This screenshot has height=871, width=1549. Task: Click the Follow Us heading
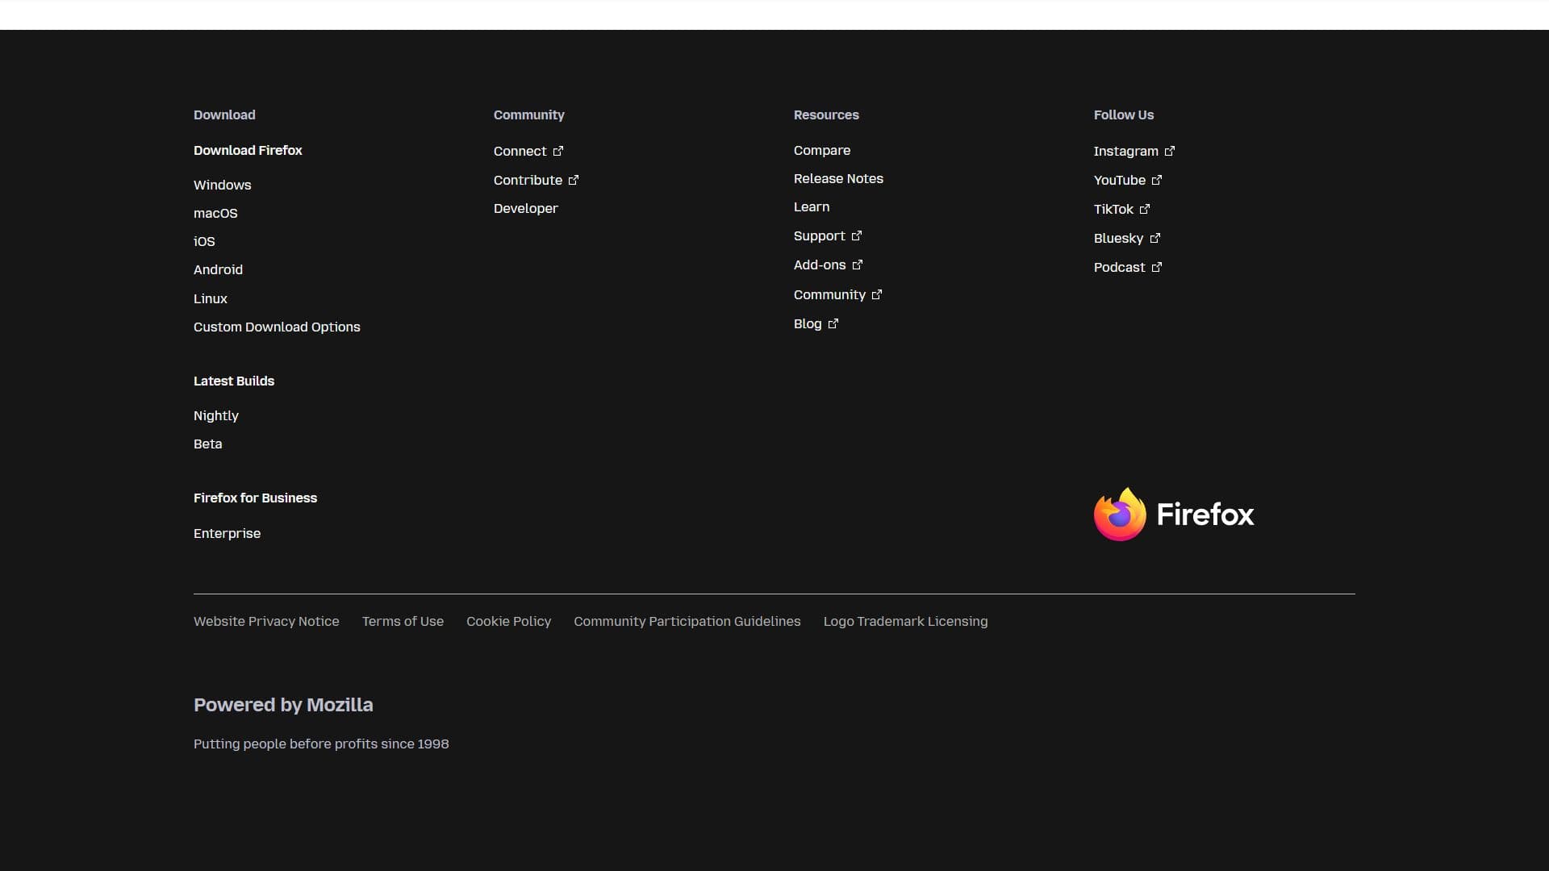pos(1124,115)
